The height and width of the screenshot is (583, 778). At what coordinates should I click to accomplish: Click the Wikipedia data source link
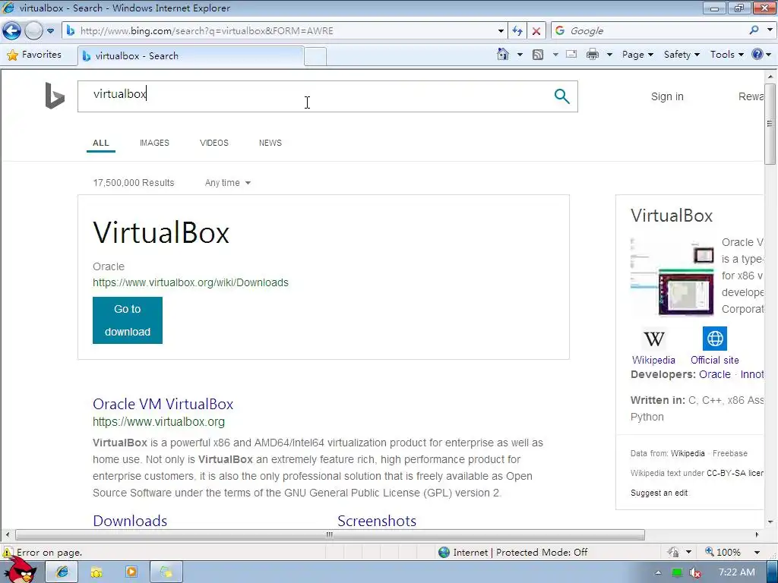(x=688, y=453)
